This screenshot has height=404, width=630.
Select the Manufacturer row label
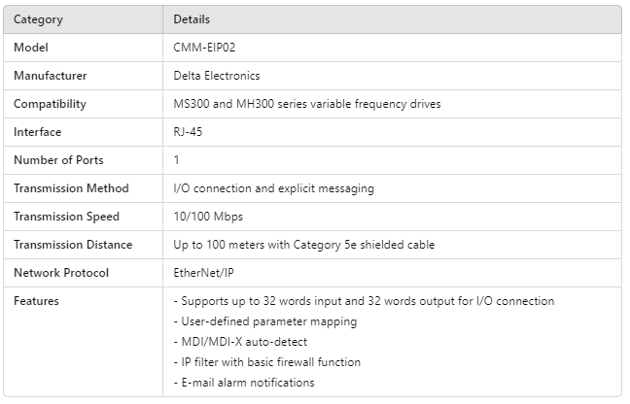point(51,76)
